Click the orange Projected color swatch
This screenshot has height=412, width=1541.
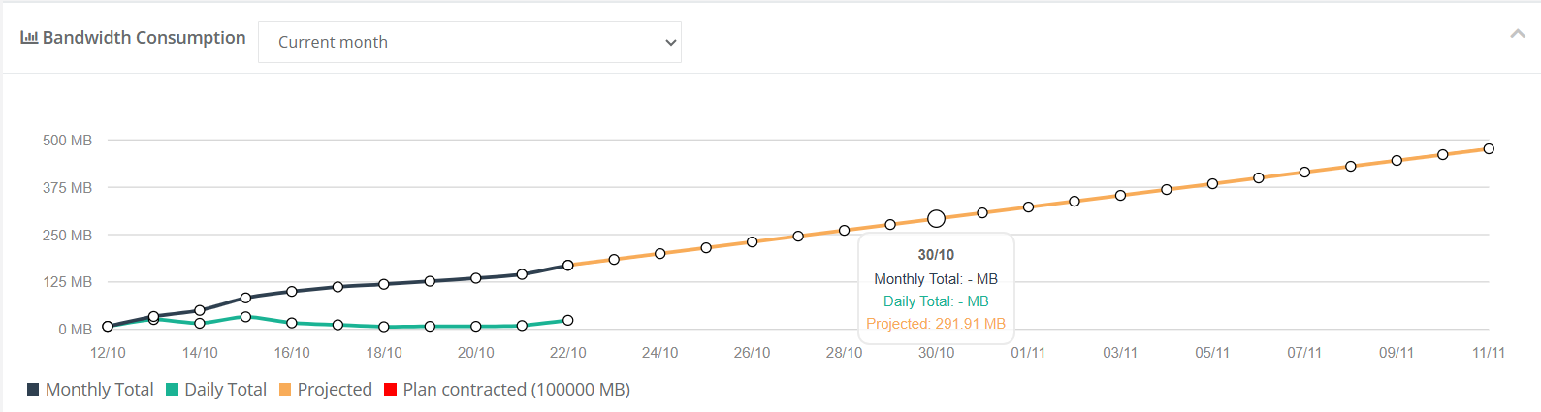point(285,390)
